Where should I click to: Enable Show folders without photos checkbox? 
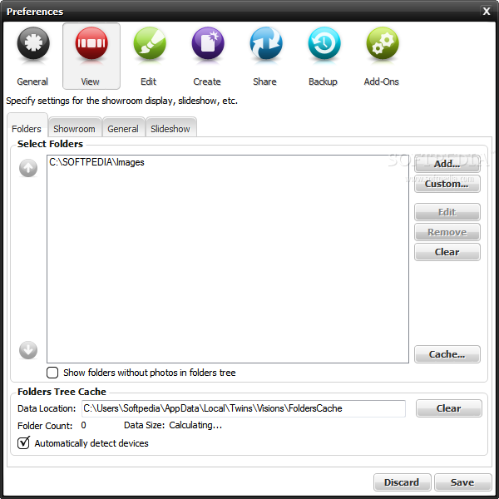pos(52,373)
